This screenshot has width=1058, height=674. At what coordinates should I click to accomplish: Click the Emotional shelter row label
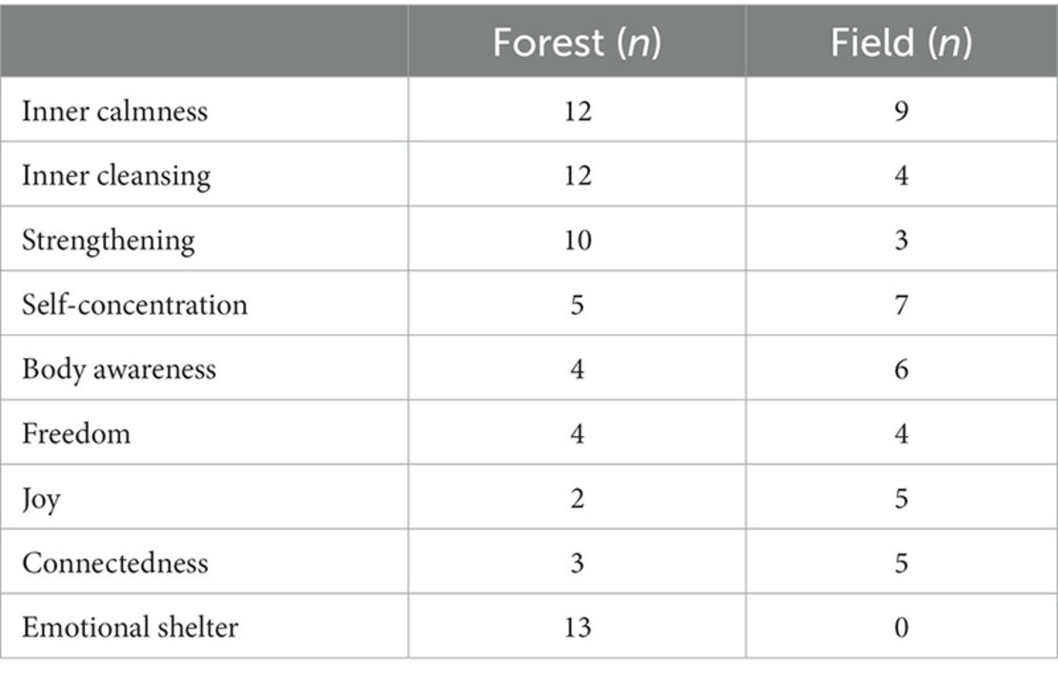(x=131, y=627)
